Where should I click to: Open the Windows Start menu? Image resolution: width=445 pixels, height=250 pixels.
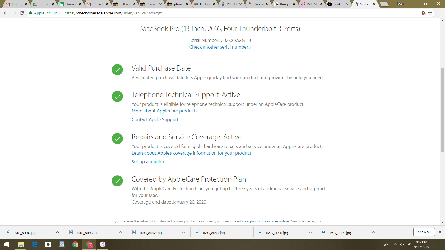[7, 244]
